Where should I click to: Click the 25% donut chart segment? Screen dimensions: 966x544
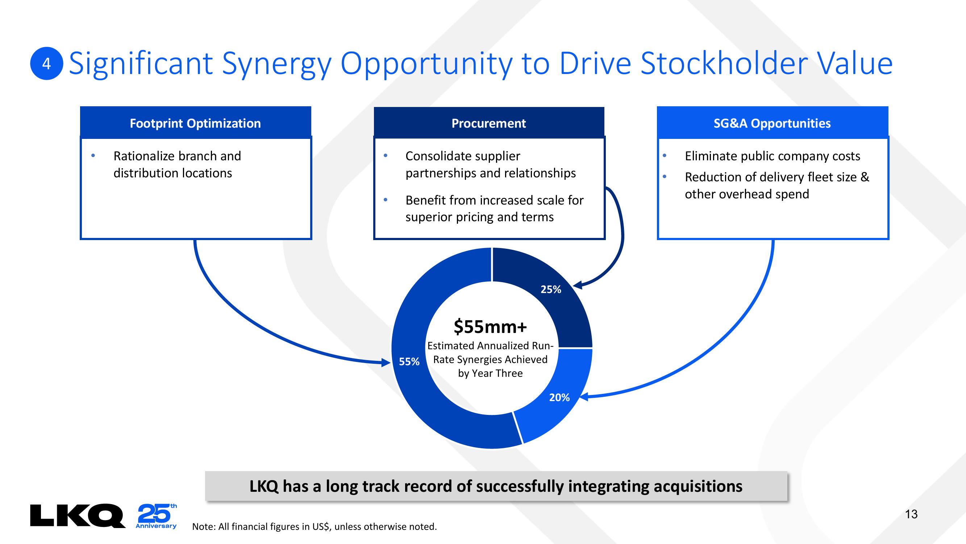(x=550, y=289)
